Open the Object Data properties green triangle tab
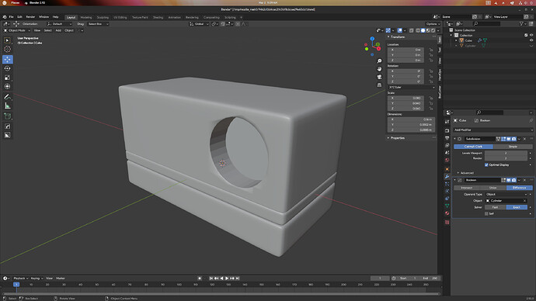The height and width of the screenshot is (301, 536). (x=447, y=206)
